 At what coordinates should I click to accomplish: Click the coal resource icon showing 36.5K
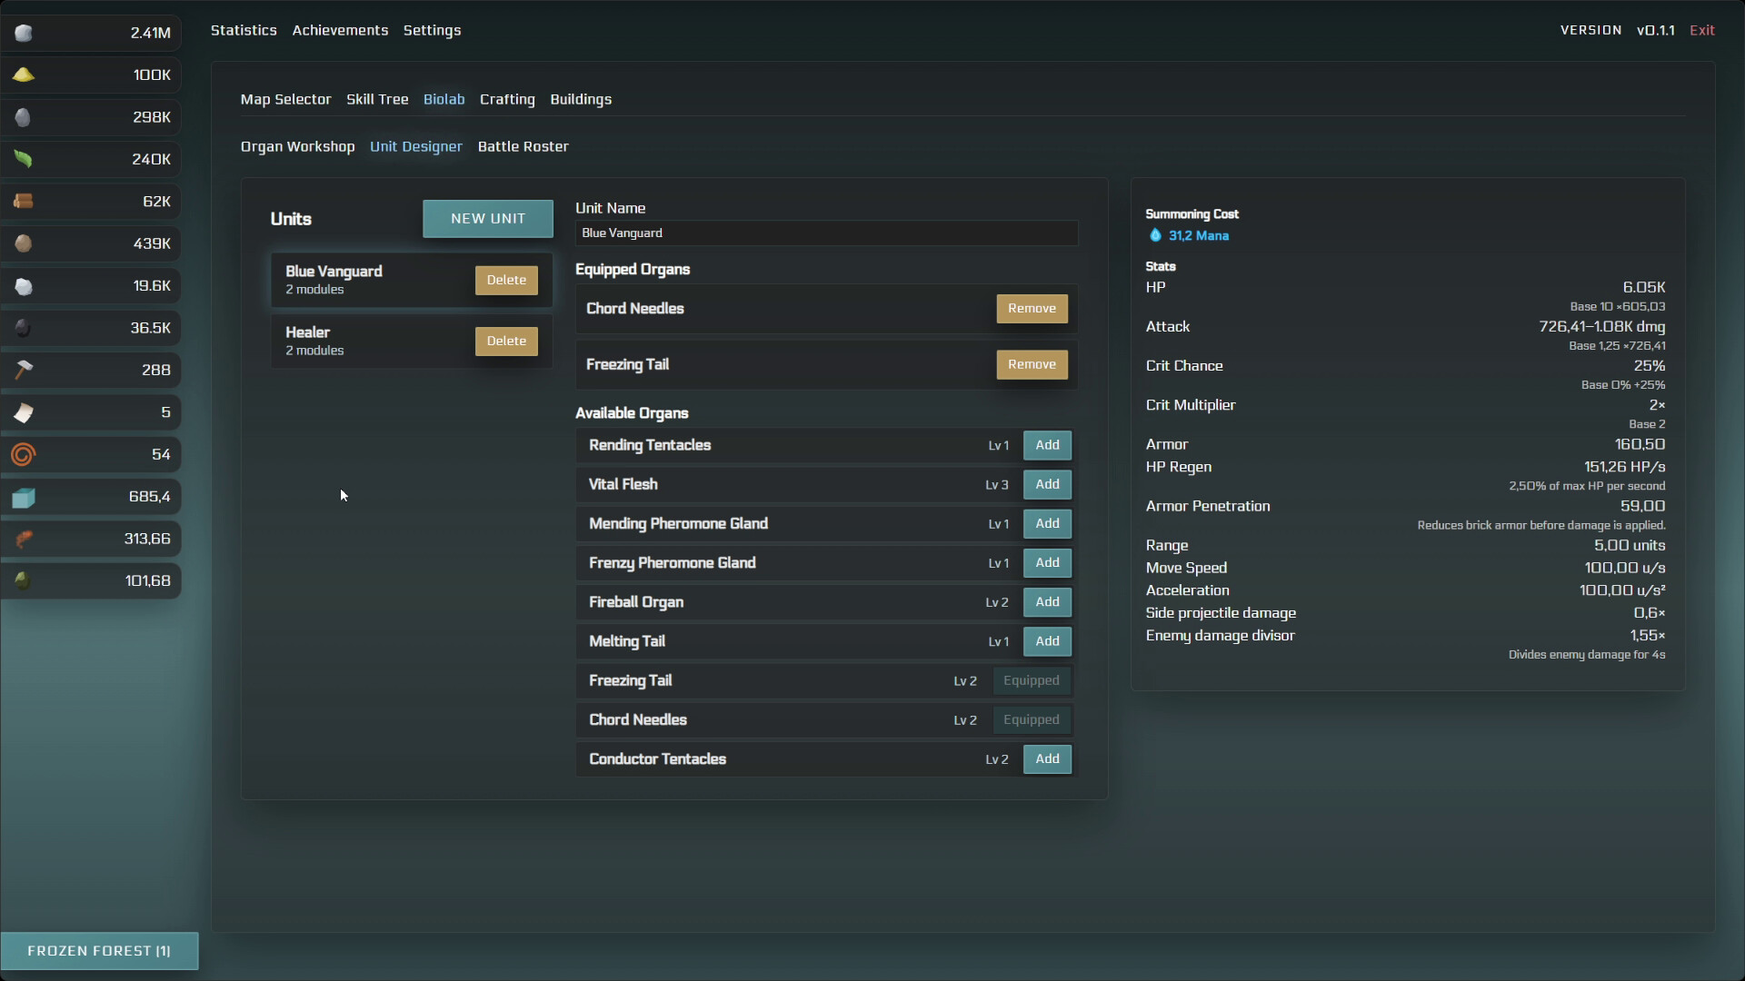(24, 328)
